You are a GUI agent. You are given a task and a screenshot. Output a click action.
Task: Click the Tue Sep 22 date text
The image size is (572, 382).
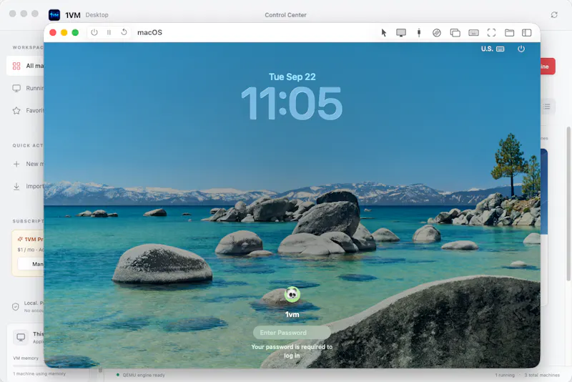pyautogui.click(x=292, y=77)
